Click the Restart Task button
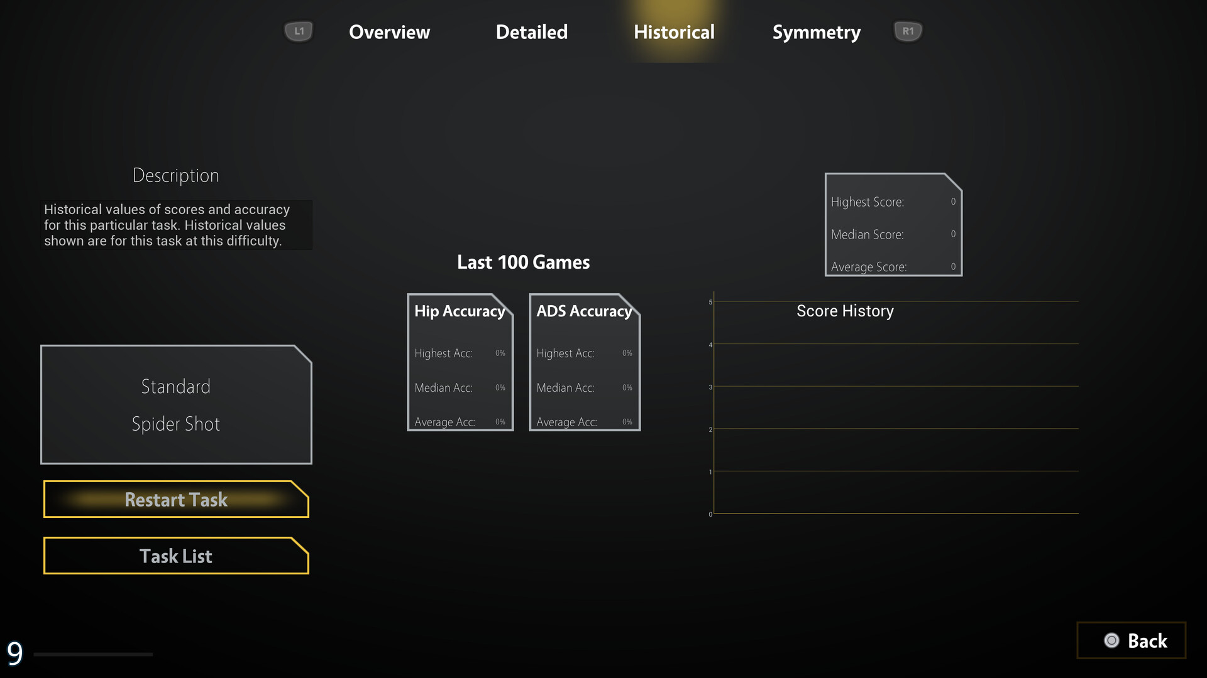Screen dimensions: 1207x678 [176, 500]
